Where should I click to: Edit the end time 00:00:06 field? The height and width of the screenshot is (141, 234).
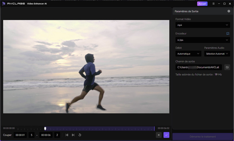46,135
